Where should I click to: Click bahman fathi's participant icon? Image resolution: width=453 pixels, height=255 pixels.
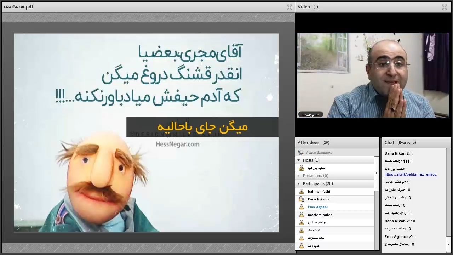point(301,191)
